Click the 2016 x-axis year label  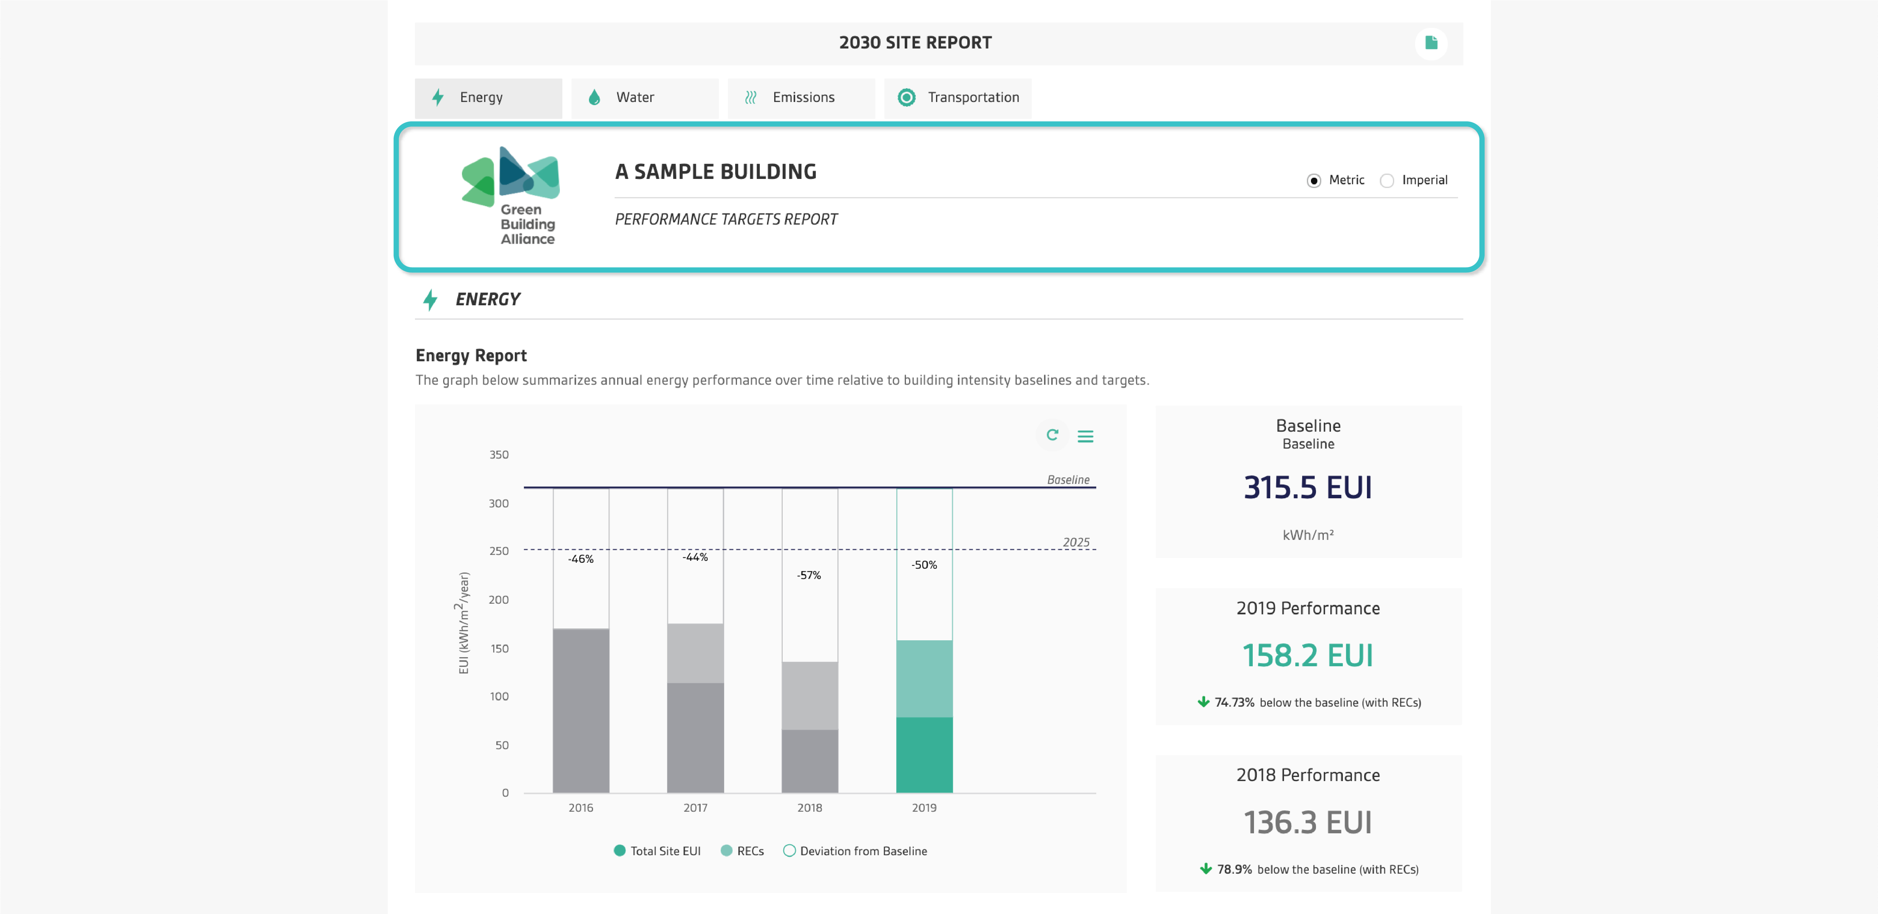pos(581,808)
